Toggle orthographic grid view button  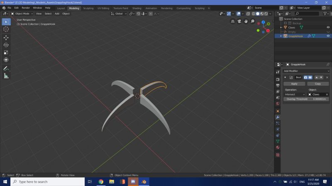[x=233, y=21]
